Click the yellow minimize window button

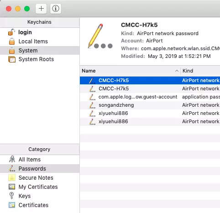click(x=18, y=9)
